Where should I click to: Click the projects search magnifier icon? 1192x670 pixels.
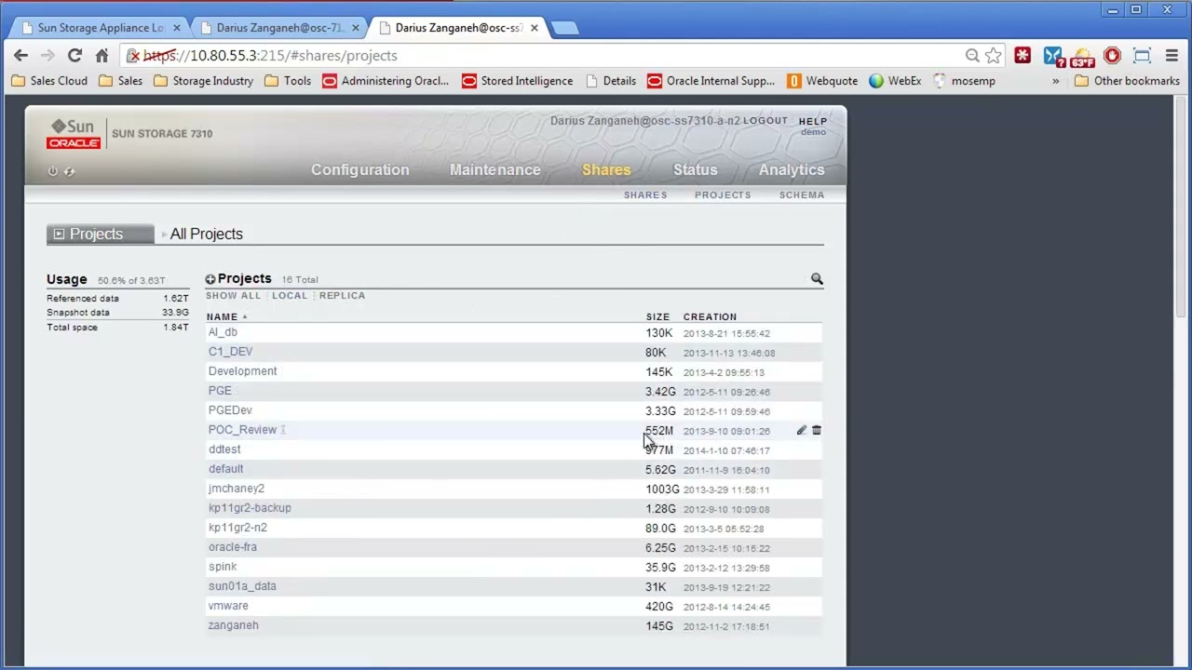pyautogui.click(x=817, y=279)
